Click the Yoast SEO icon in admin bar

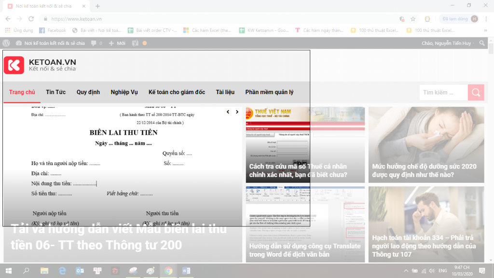click(135, 43)
